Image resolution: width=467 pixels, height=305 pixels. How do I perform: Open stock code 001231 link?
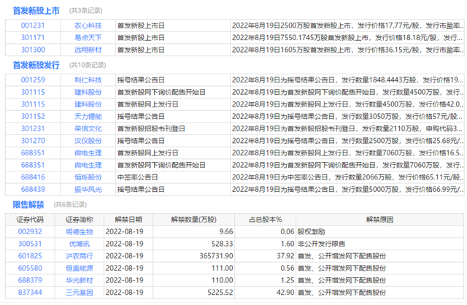[33, 26]
